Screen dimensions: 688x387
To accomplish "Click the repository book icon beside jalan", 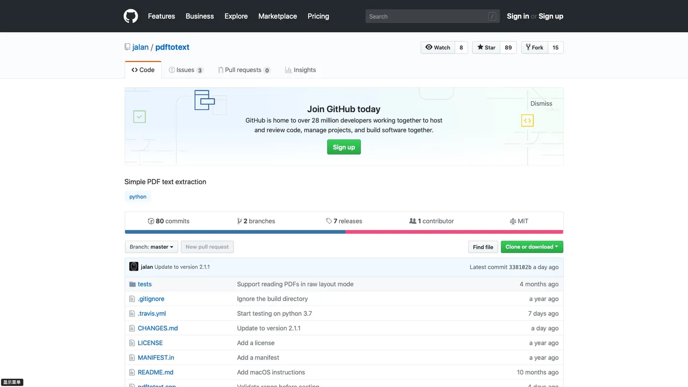I will 127,47.
